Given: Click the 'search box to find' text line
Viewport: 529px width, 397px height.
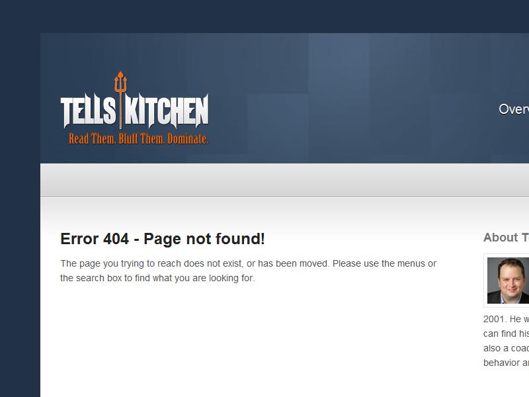Looking at the screenshot, I should coord(157,278).
